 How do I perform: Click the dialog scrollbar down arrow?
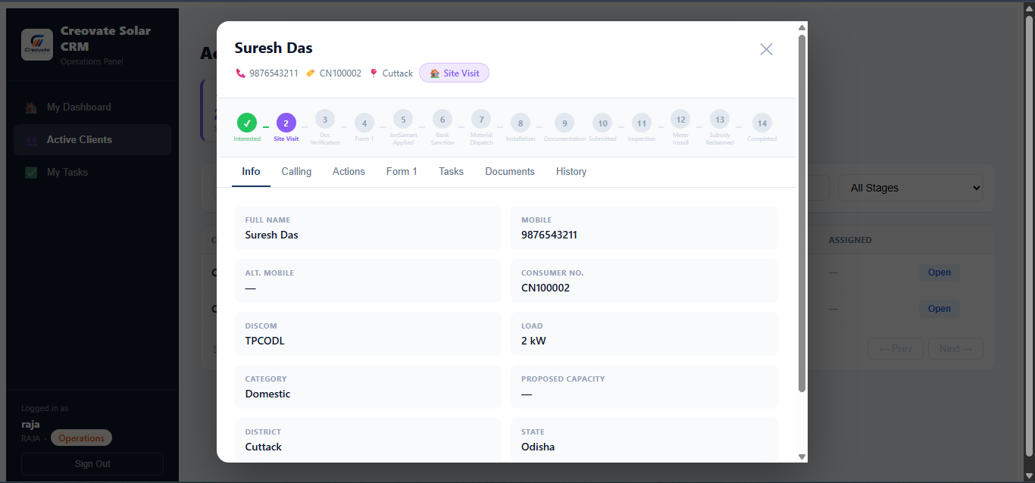coord(802,457)
